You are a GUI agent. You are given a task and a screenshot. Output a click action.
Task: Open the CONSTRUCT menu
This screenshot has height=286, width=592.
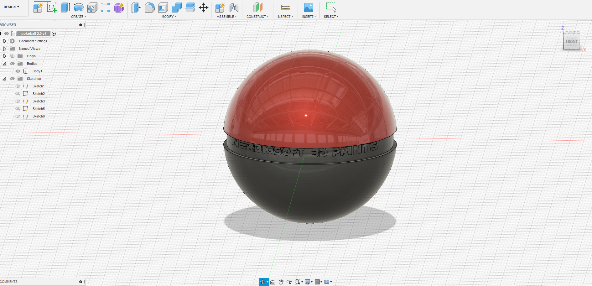click(257, 17)
